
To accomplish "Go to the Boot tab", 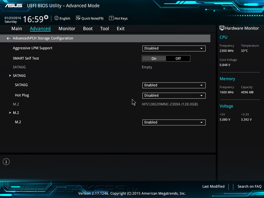I will tap(88, 29).
